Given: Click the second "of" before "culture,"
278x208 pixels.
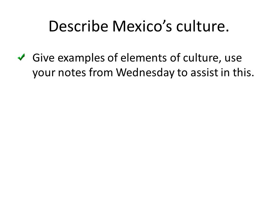Looking at the screenshot, I should click(175, 58).
